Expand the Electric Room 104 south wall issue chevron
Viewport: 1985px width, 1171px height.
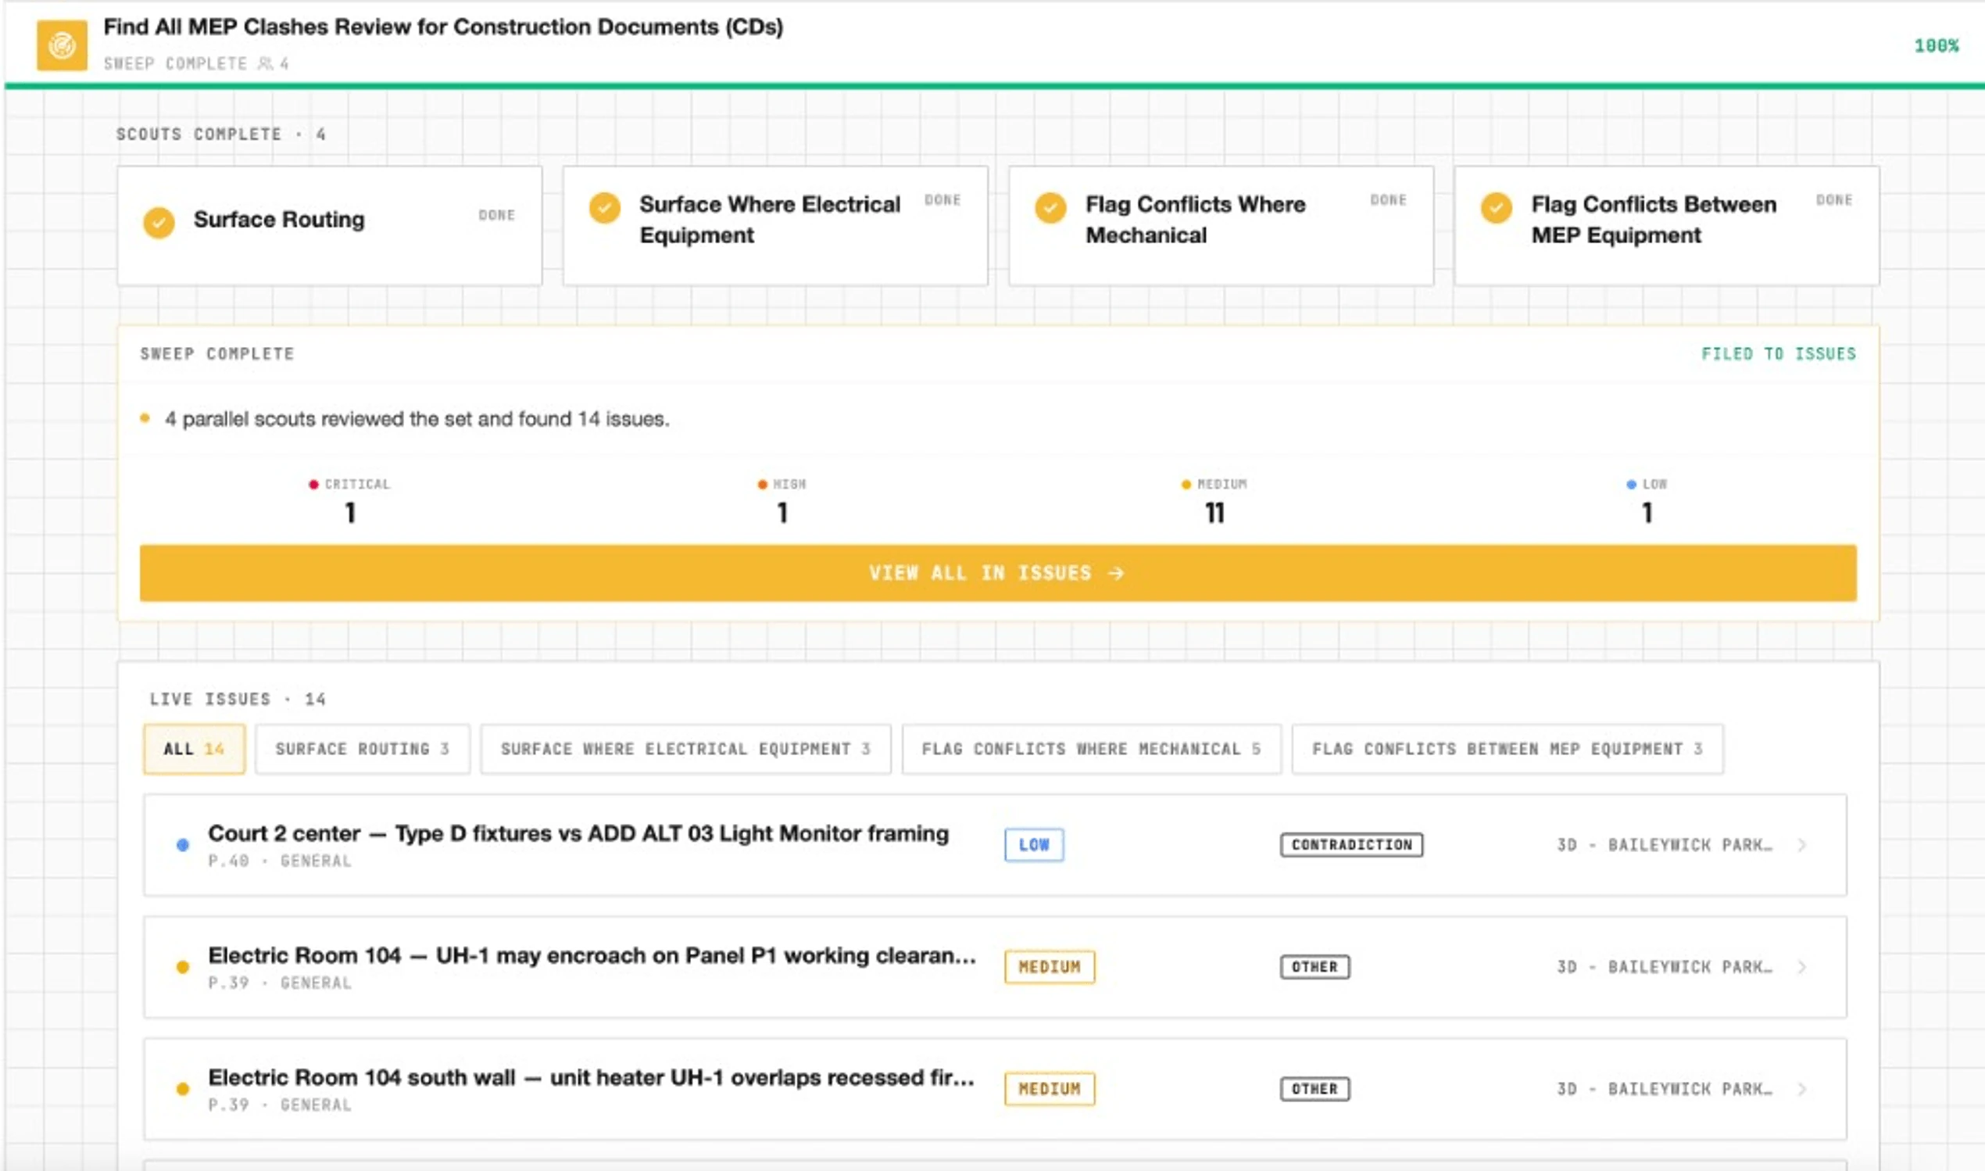1802,1089
